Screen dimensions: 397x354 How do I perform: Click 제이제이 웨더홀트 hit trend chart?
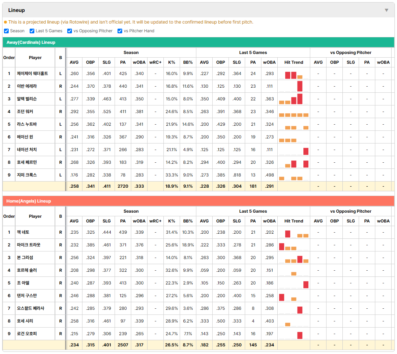coord(294,74)
